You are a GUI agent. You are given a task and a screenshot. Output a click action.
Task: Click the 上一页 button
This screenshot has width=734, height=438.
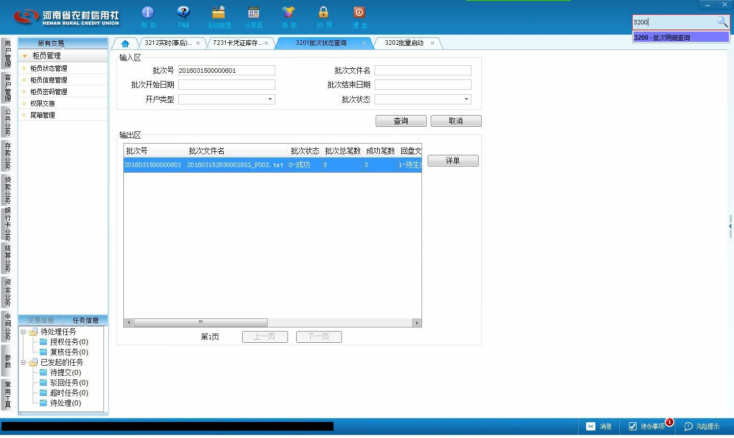tap(265, 337)
